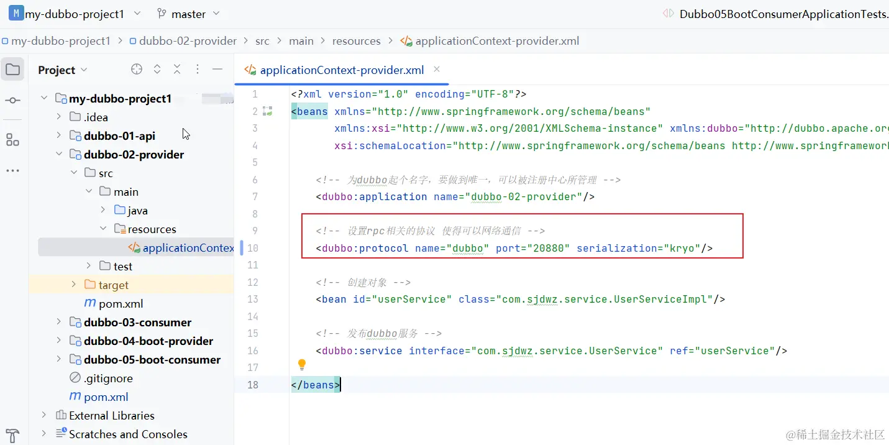
Task: Expand dubbo-05-boot-consumer module arrow
Action: (x=59, y=359)
